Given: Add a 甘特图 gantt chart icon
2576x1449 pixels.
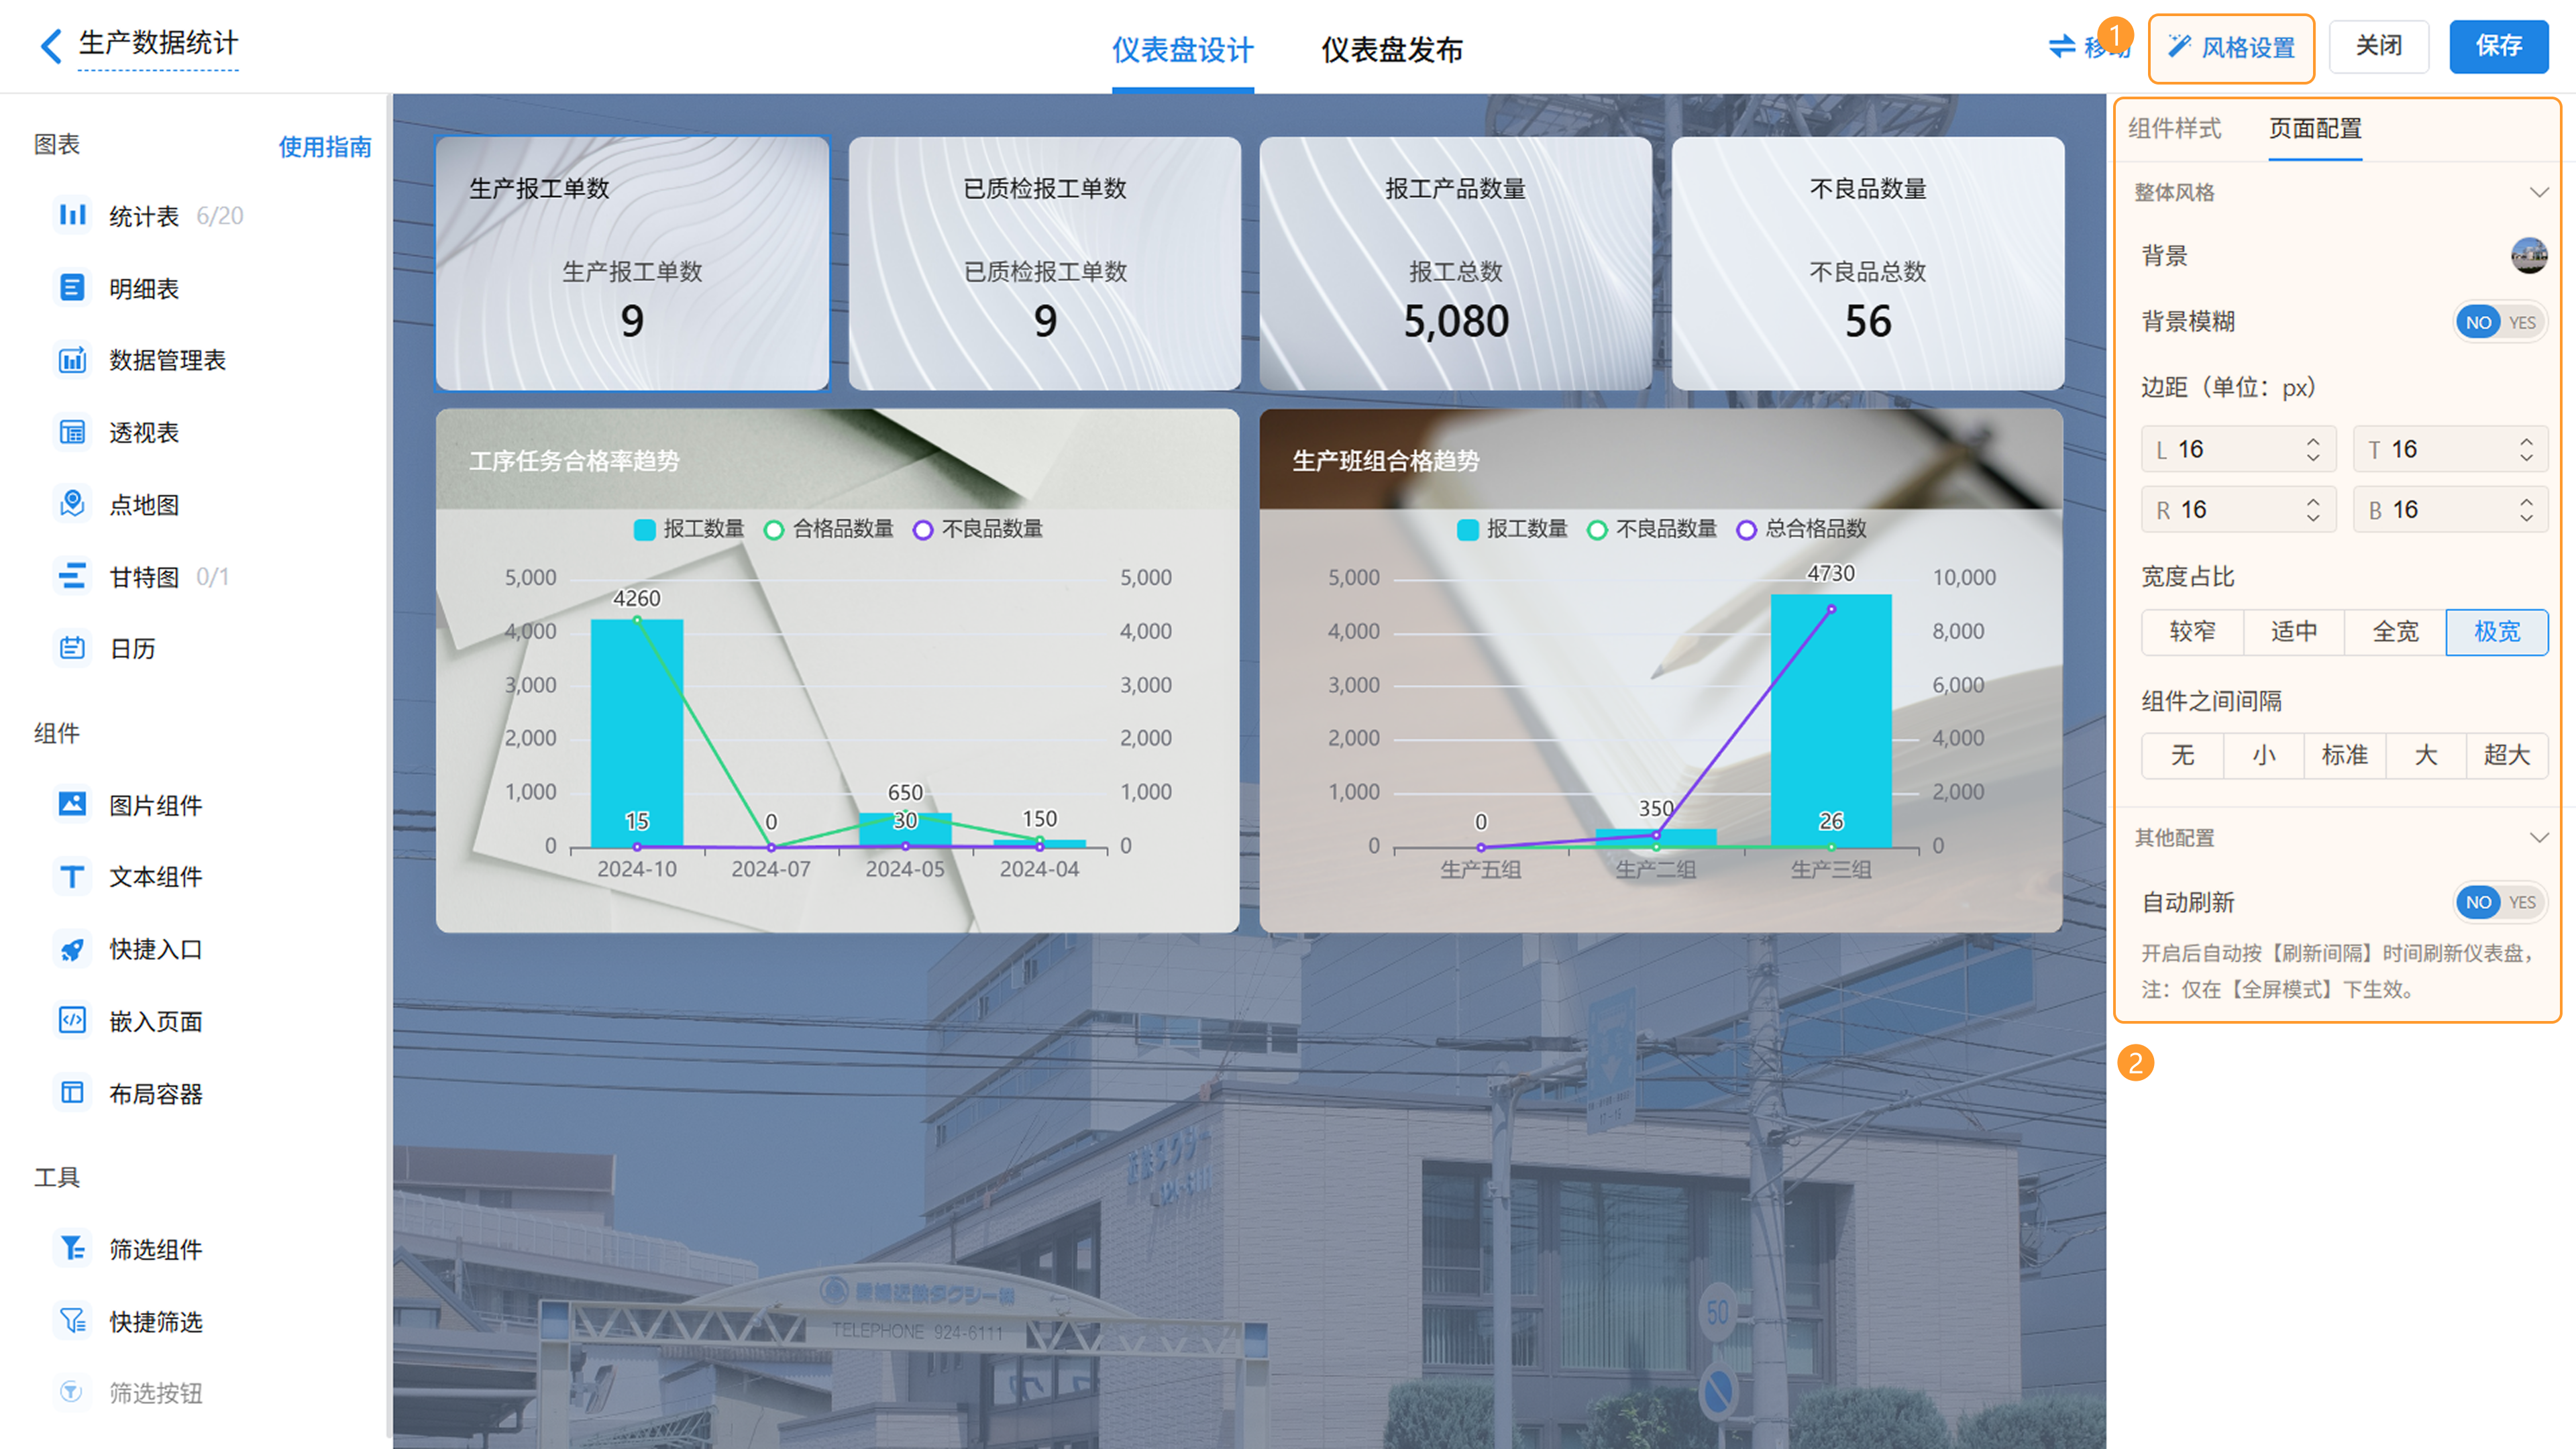Looking at the screenshot, I should [x=72, y=576].
